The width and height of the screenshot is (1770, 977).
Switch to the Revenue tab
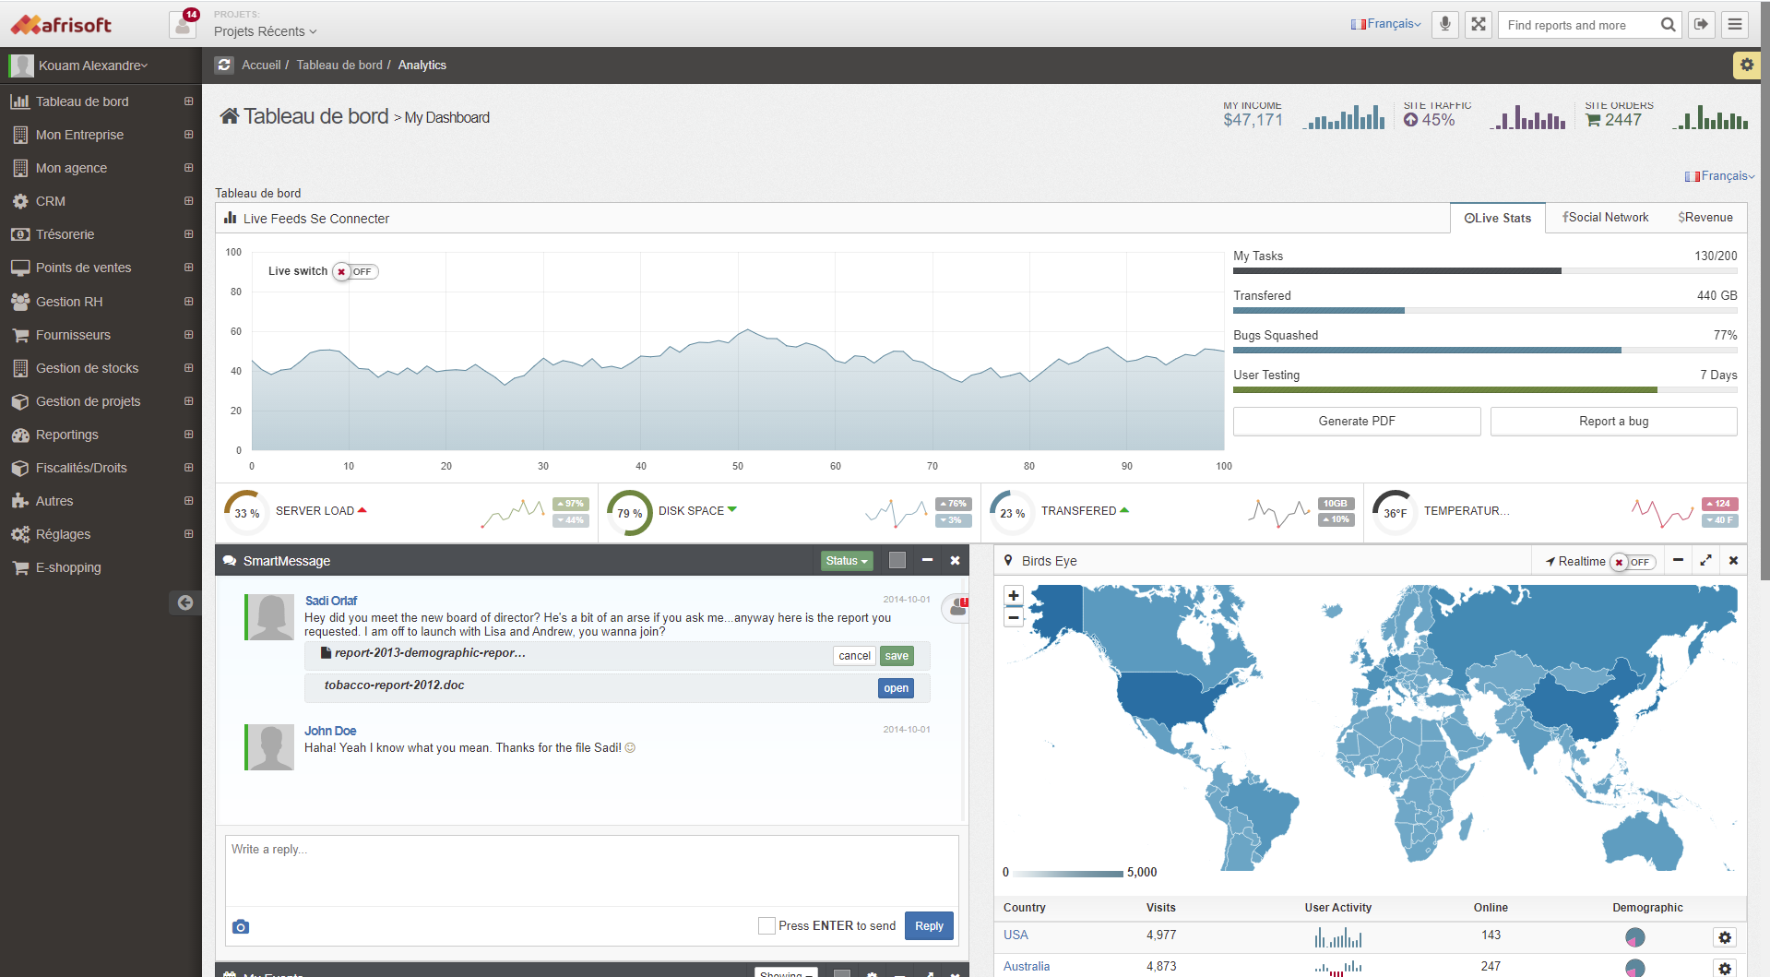[x=1705, y=218]
